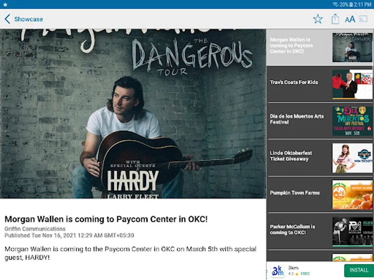This screenshot has height=280, width=374.
Task: Tap the battery indicator in status bar
Action: click(351, 4)
